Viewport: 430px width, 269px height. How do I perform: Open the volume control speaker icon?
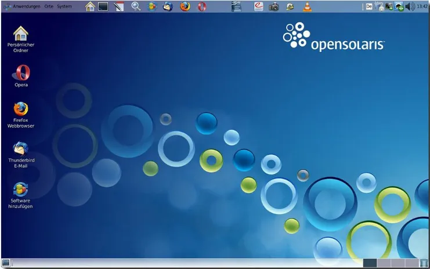410,6
